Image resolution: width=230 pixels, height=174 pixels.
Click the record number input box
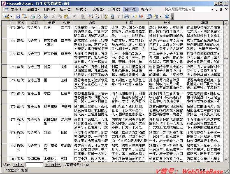pyautogui.click(x=34, y=165)
